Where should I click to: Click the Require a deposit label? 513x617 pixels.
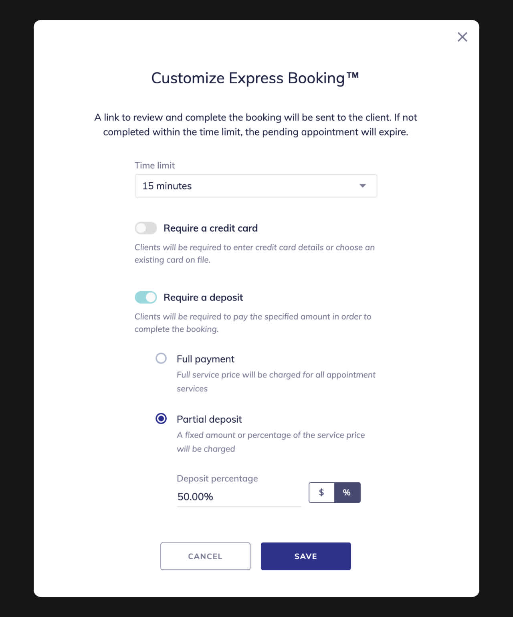click(x=203, y=297)
